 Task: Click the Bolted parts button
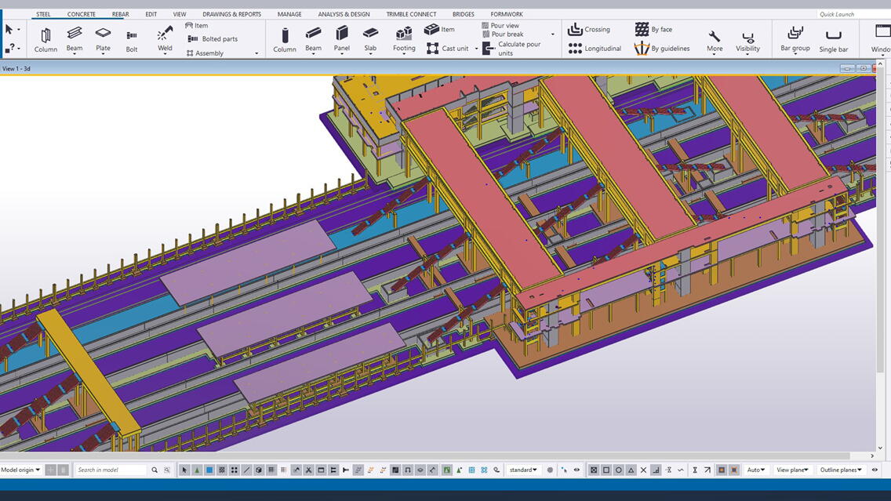(213, 39)
